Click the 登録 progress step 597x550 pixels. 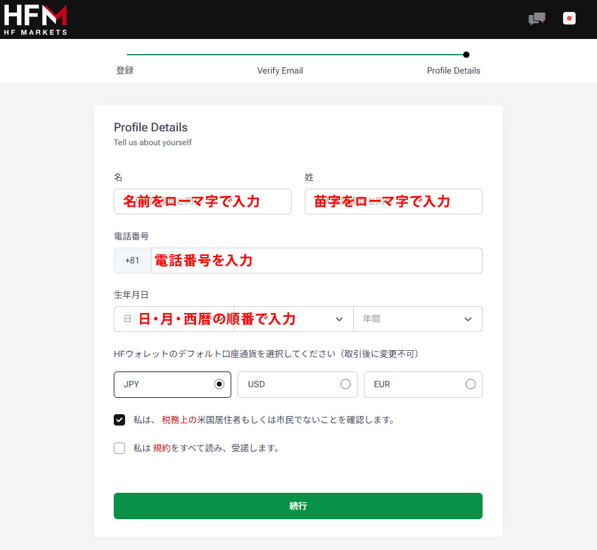(125, 70)
